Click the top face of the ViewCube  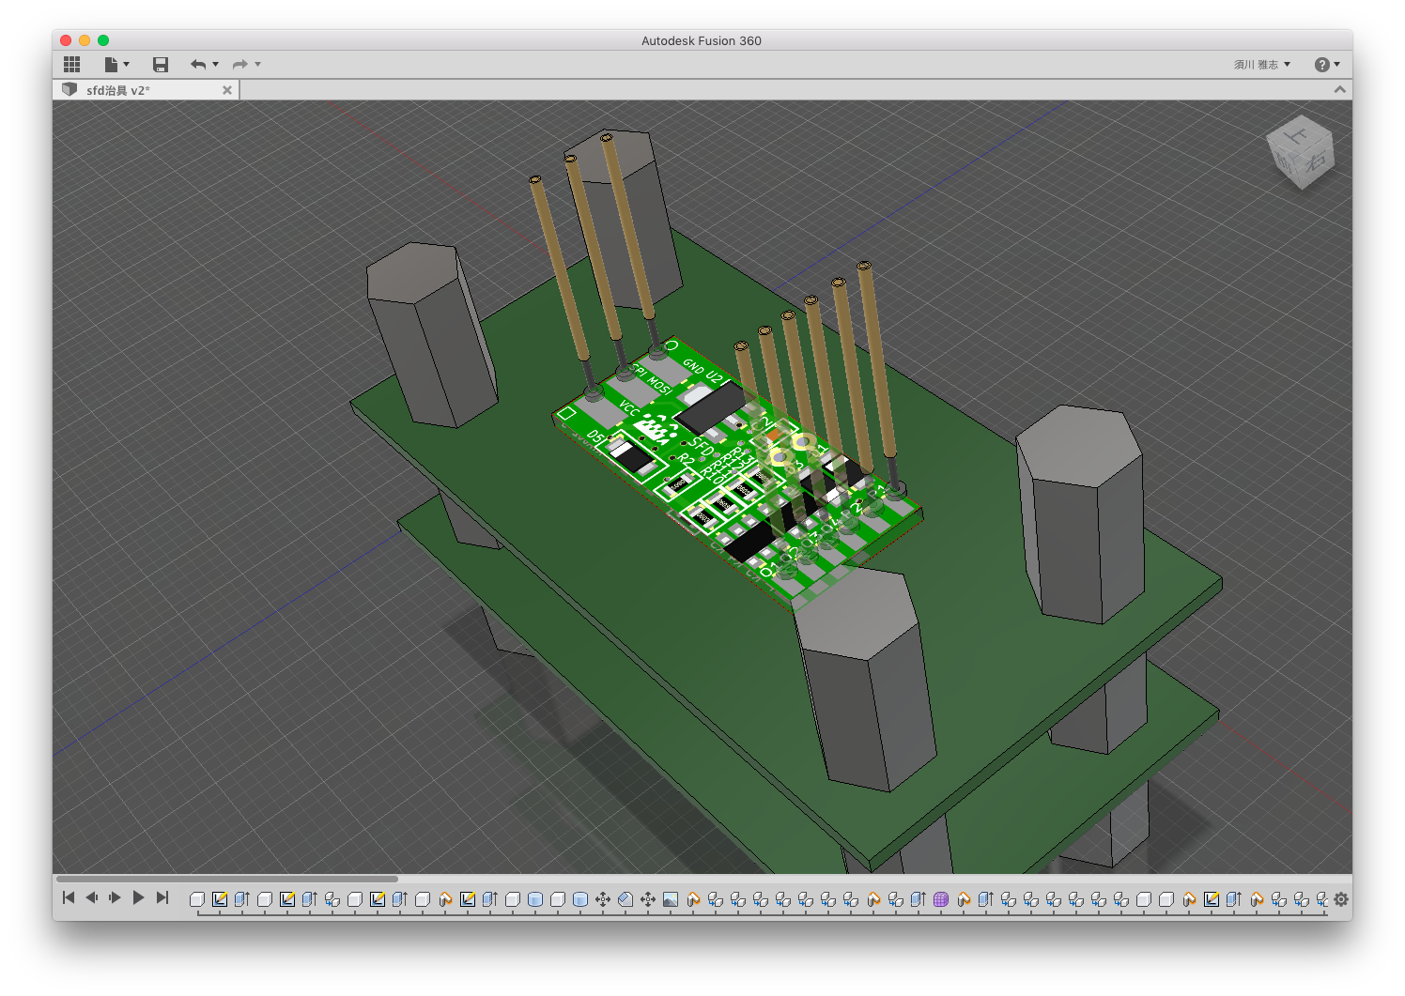tap(1299, 135)
